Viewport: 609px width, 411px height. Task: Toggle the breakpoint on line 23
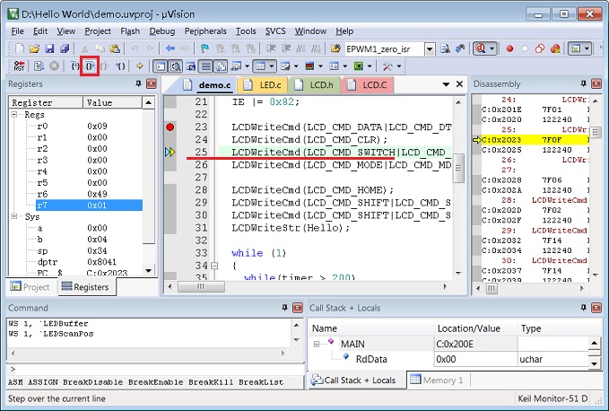click(170, 127)
